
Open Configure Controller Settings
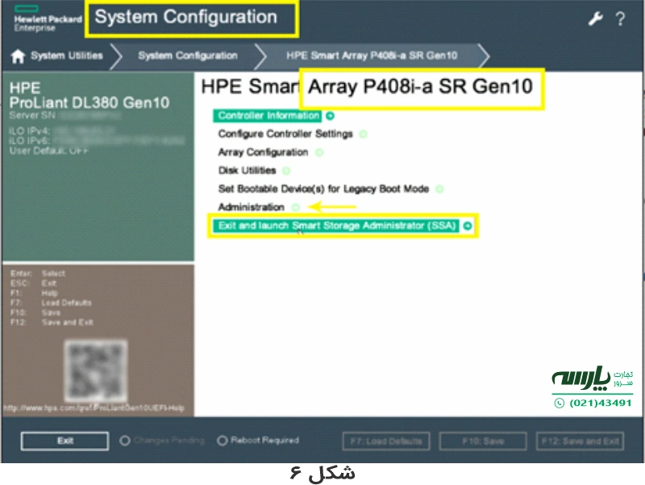point(285,134)
